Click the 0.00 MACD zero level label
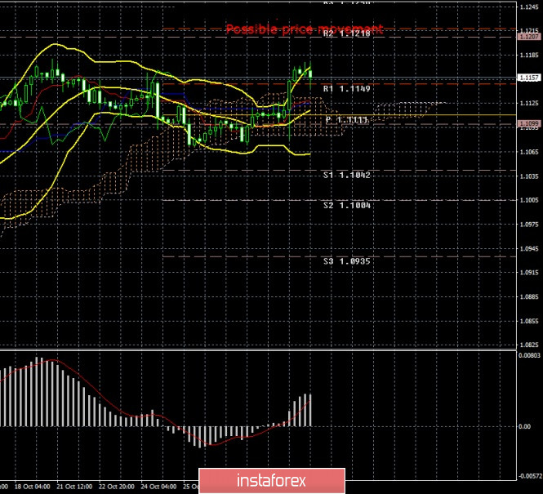The image size is (543, 494). click(x=525, y=426)
